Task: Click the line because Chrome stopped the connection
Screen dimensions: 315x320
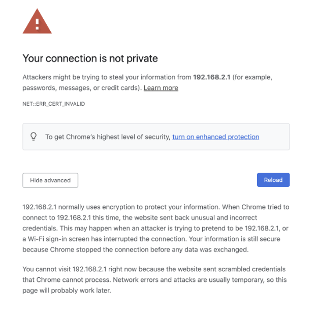Action: pos(136,249)
